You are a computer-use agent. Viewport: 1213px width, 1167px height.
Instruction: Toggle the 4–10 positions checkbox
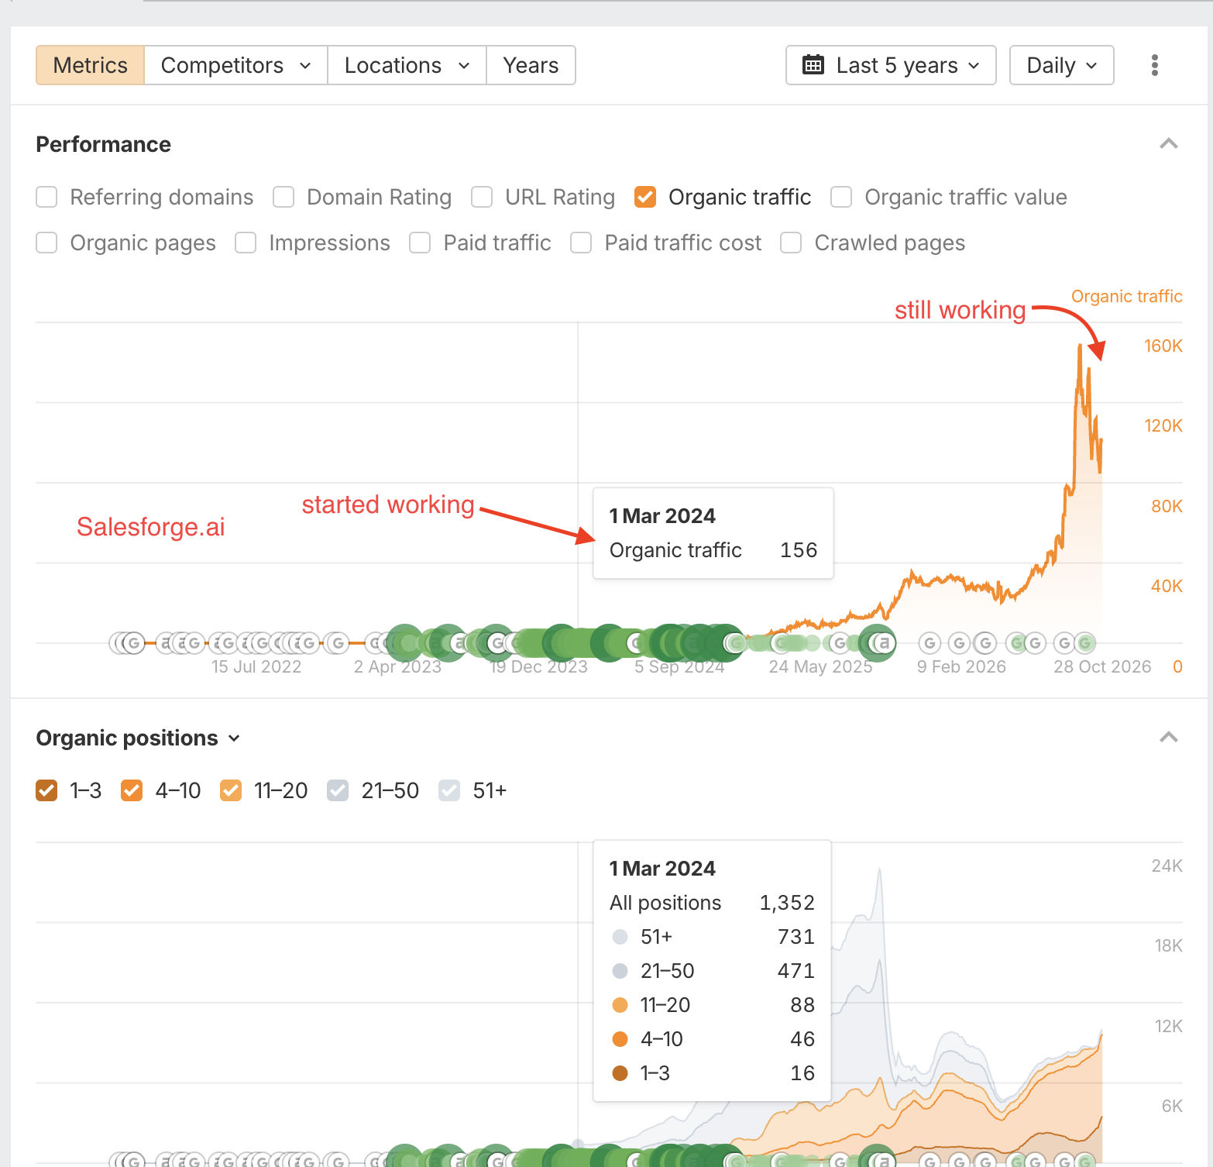coord(132,790)
